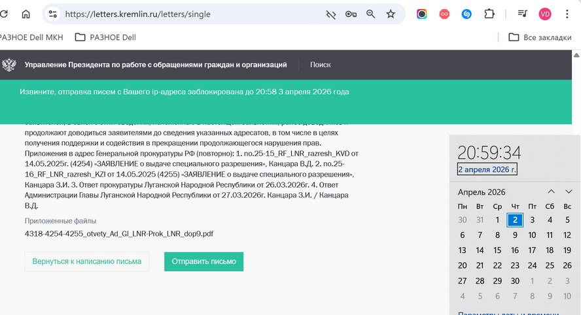Click the VD profile avatar
This screenshot has width=581, height=315.
tap(544, 14)
